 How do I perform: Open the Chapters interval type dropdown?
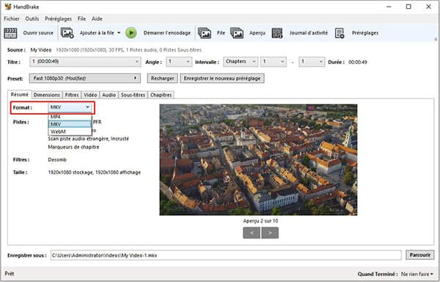coord(241,62)
